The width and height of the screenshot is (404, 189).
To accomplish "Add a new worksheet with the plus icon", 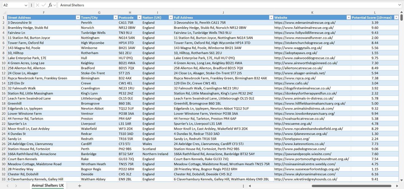I will click(x=79, y=185).
